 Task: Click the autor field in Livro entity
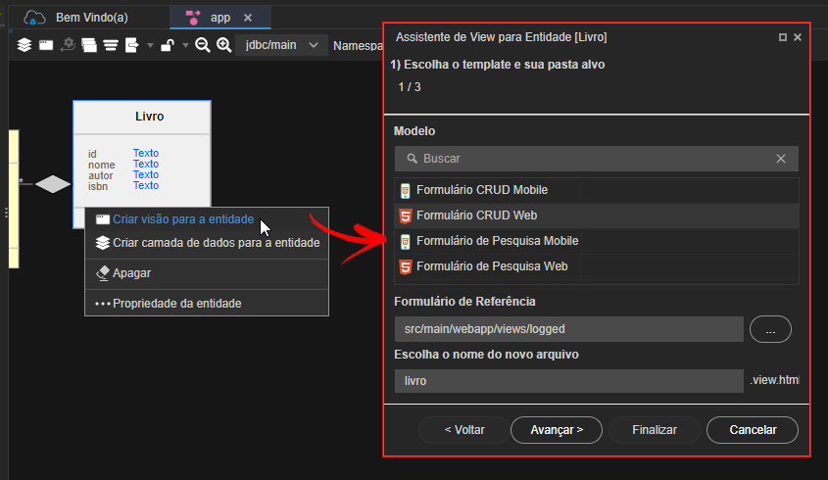click(100, 175)
